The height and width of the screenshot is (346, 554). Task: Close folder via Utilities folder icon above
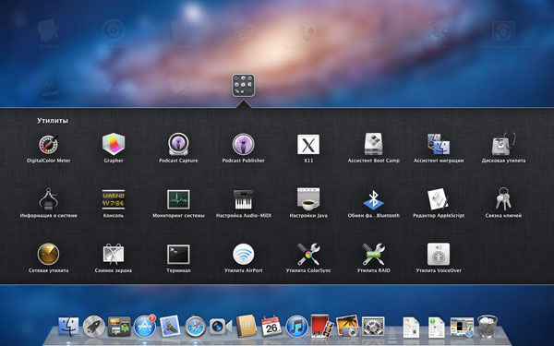pyautogui.click(x=244, y=86)
